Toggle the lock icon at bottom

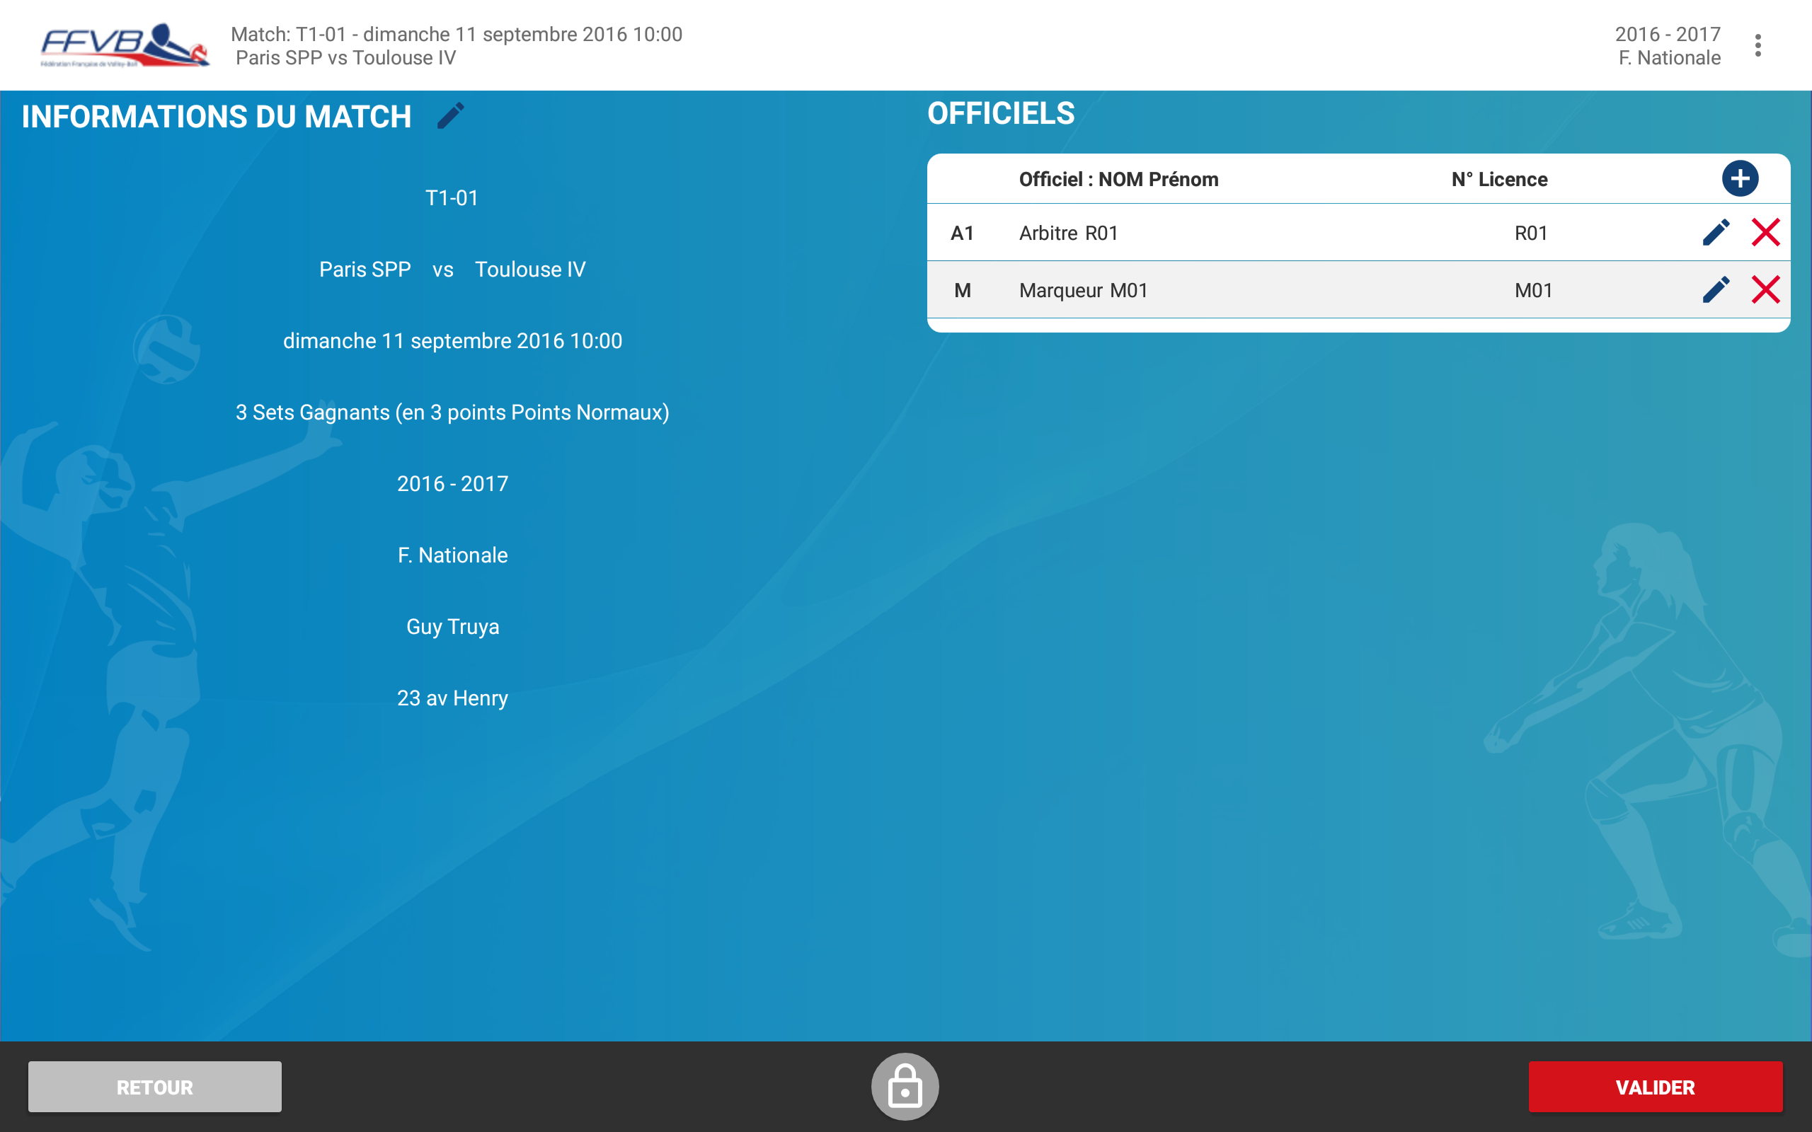pos(905,1086)
